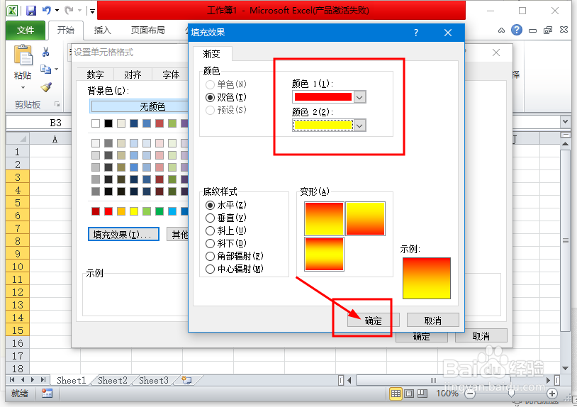577x407 pixels.
Task: Click the Excel application logo icon
Action: [12, 11]
